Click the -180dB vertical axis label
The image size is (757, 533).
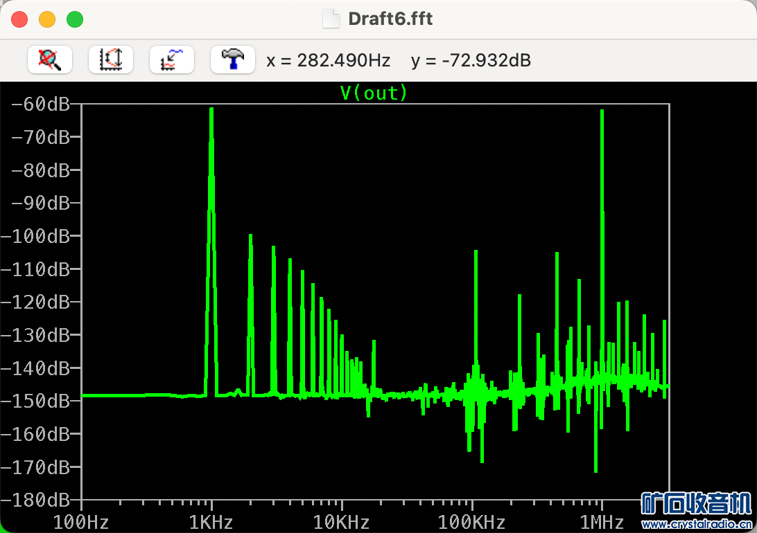click(x=40, y=500)
